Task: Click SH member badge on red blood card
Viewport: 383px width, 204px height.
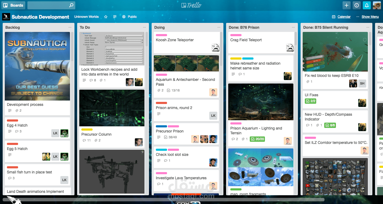Action: pyautogui.click(x=362, y=84)
